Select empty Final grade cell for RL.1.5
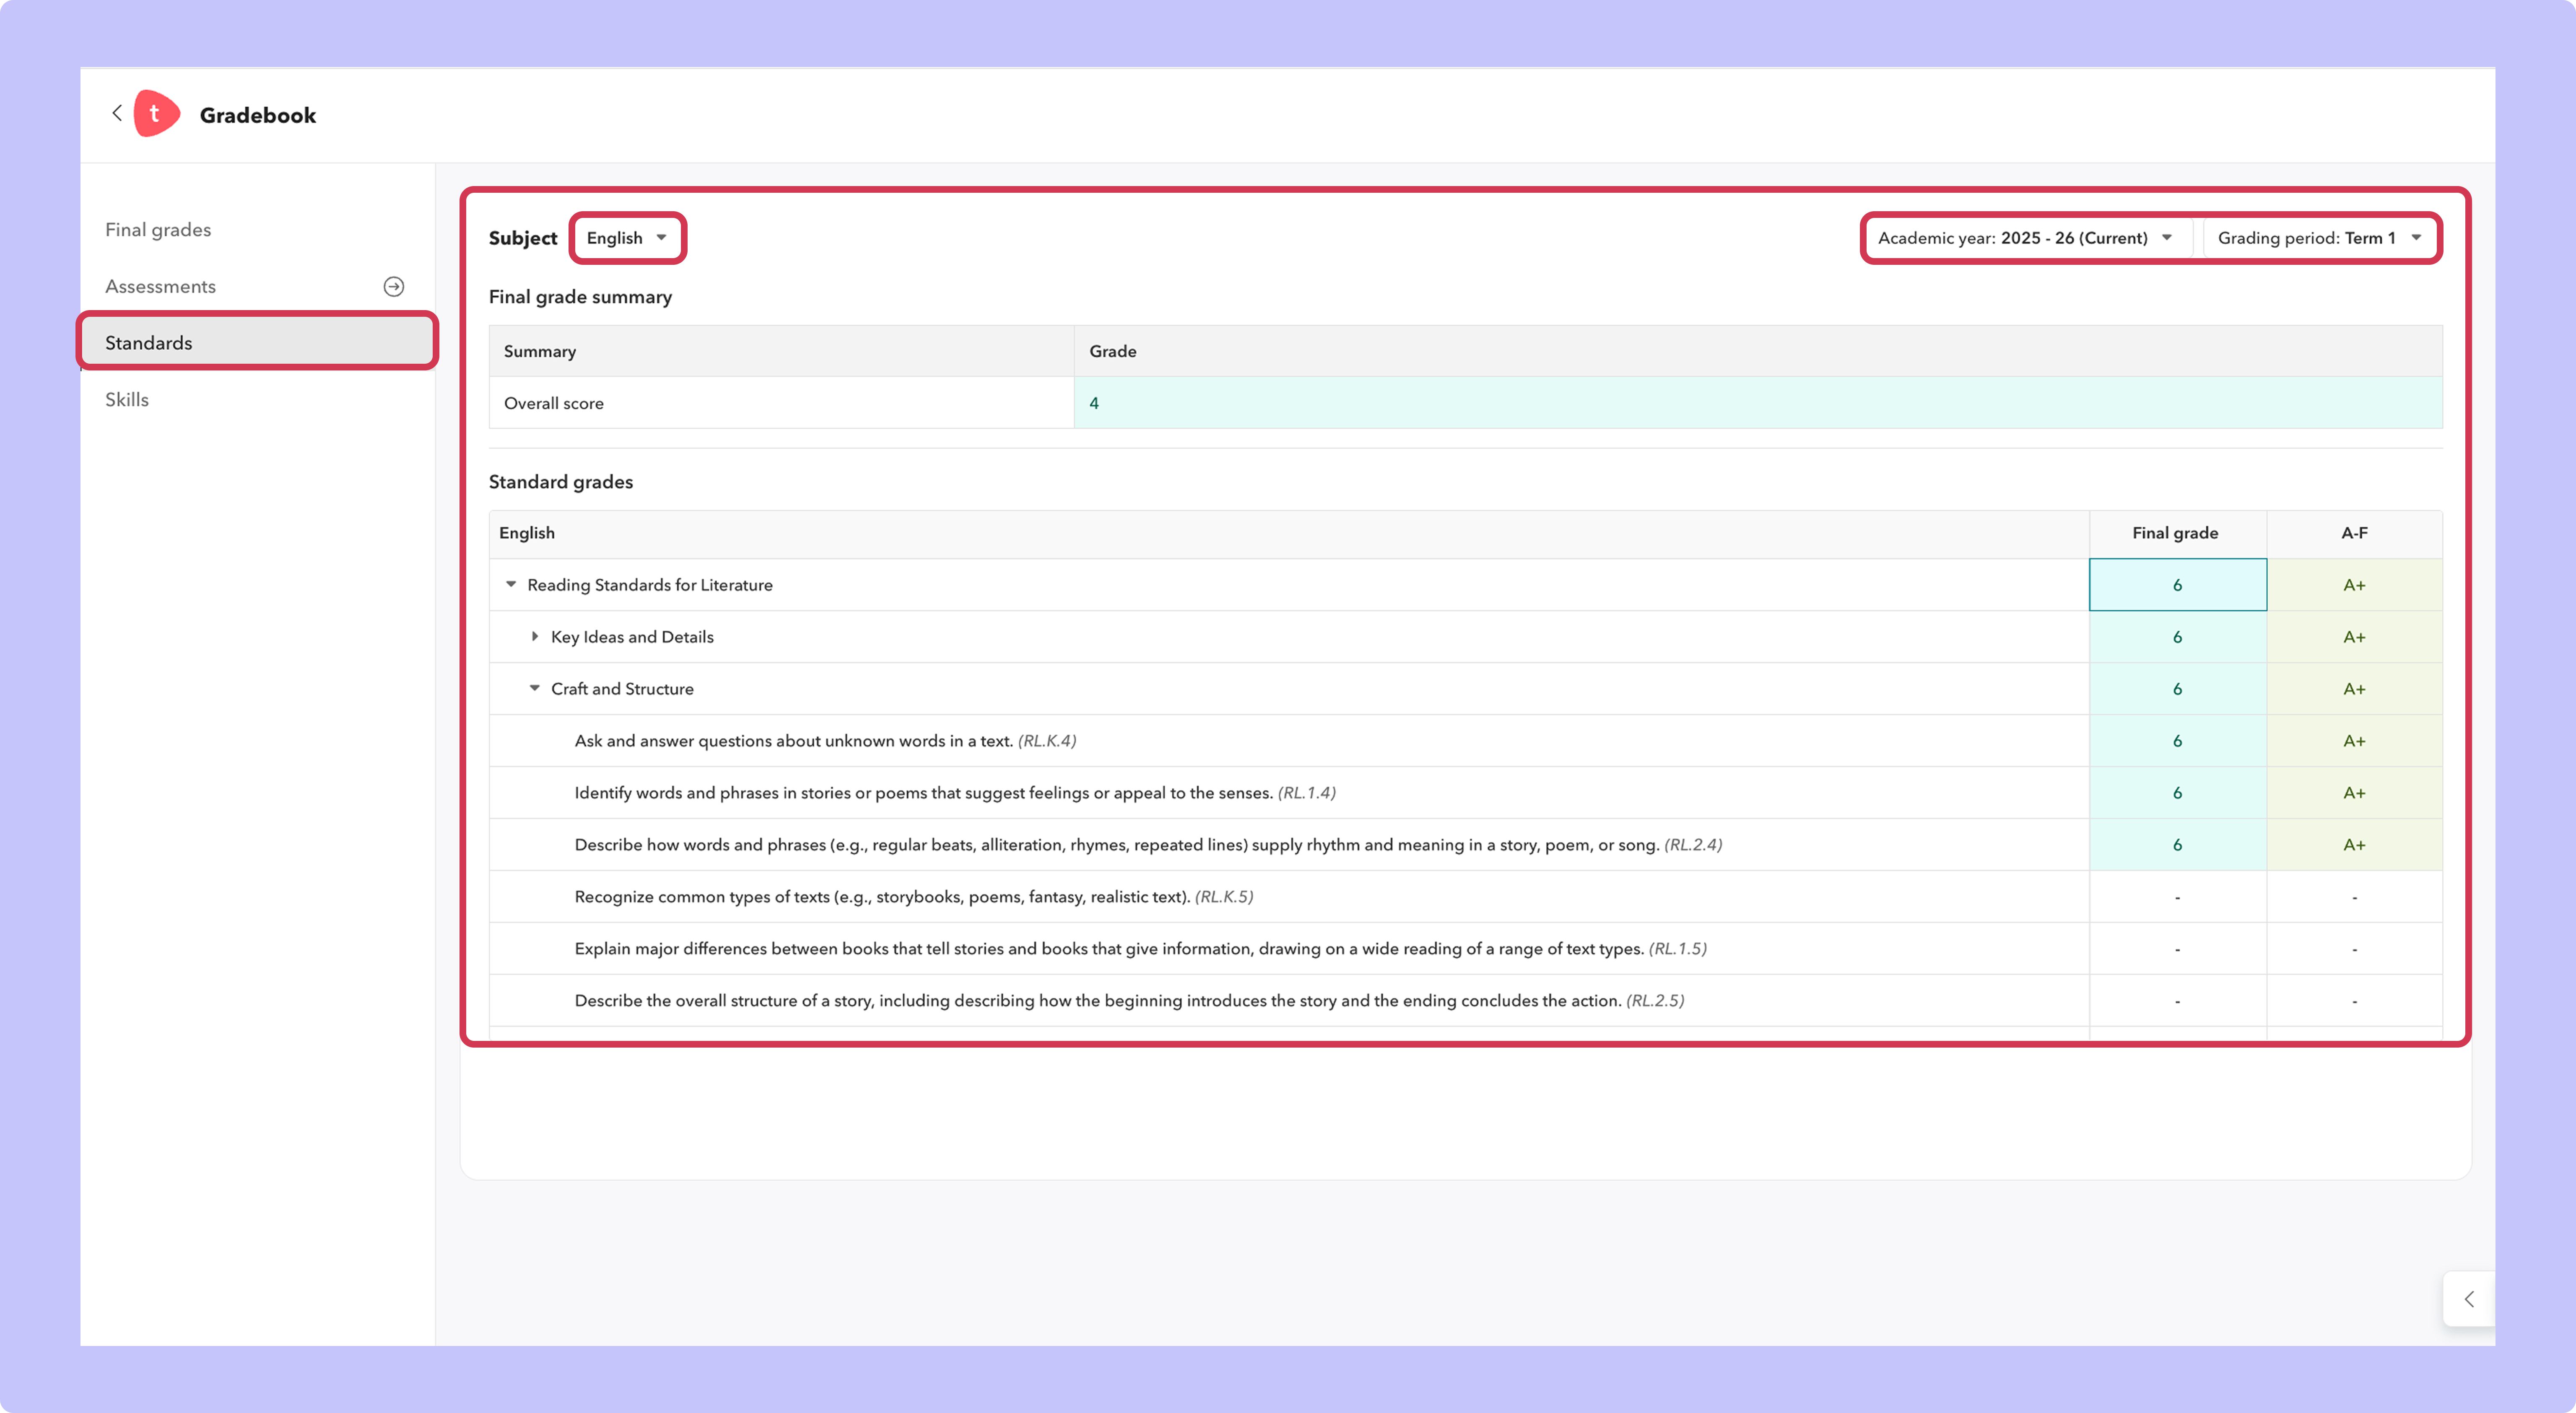The image size is (2576, 1413). tap(2178, 948)
